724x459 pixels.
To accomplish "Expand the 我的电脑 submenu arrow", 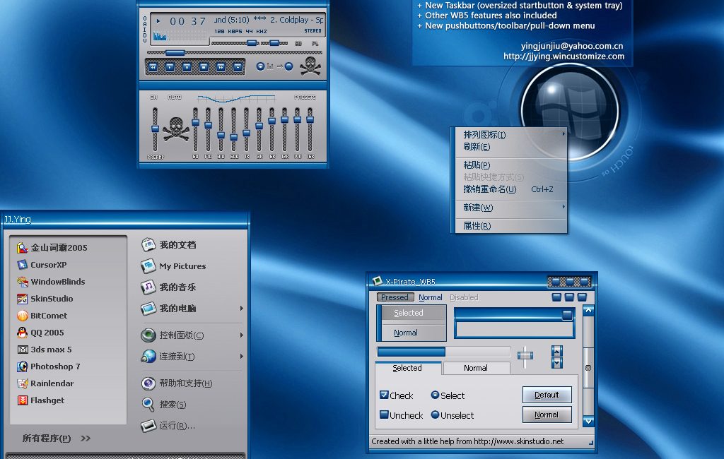I will click(x=242, y=308).
